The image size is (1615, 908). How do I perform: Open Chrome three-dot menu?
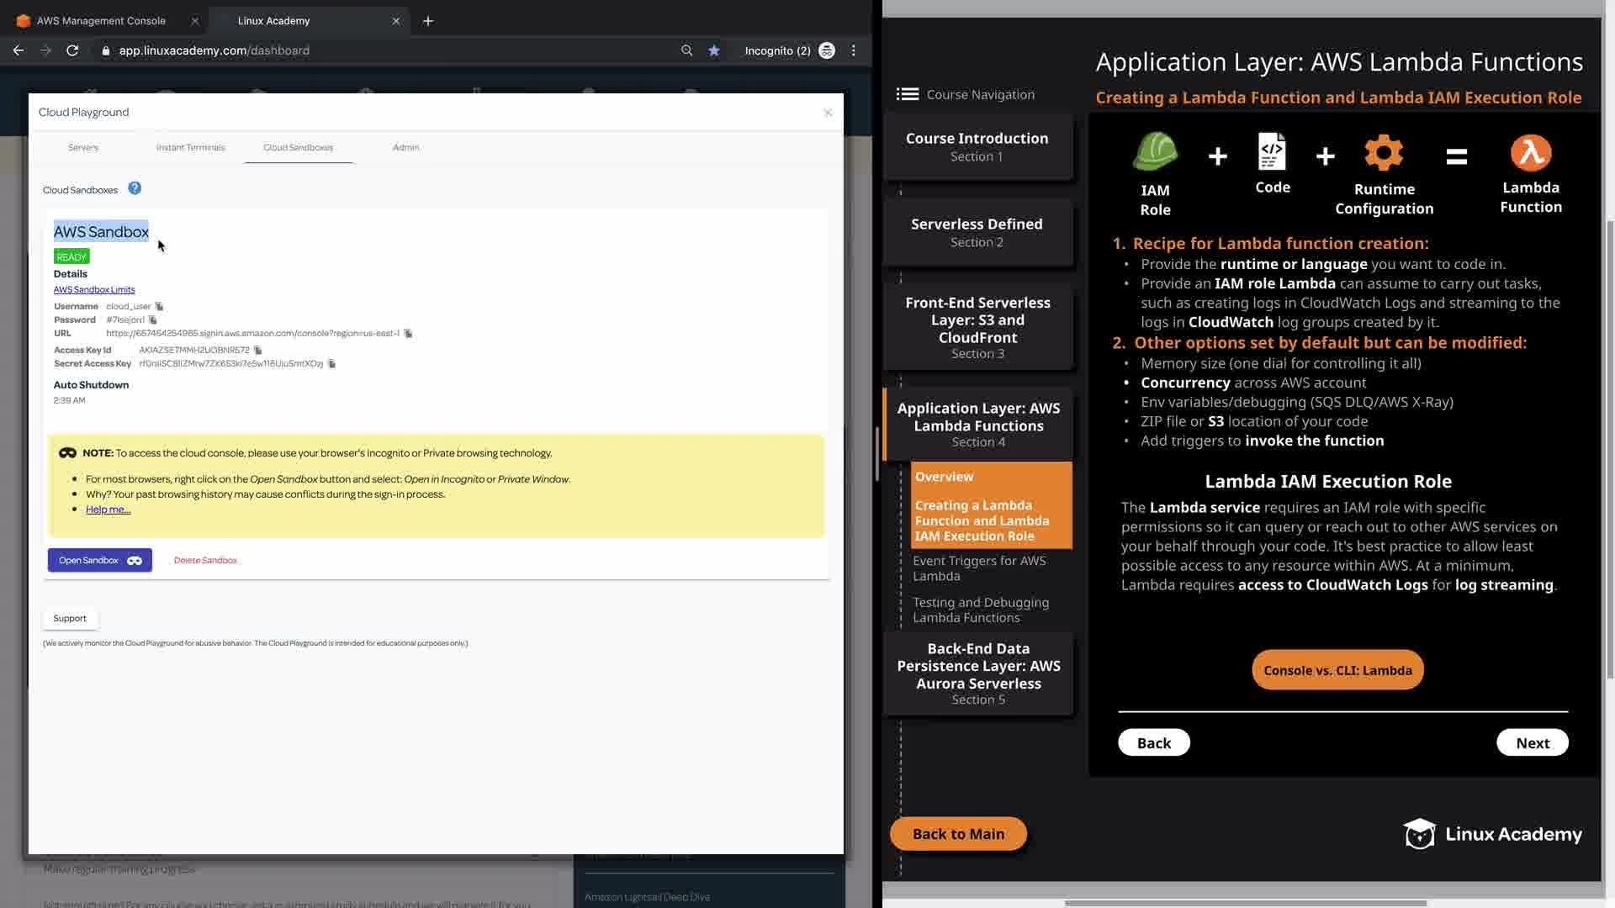(854, 50)
